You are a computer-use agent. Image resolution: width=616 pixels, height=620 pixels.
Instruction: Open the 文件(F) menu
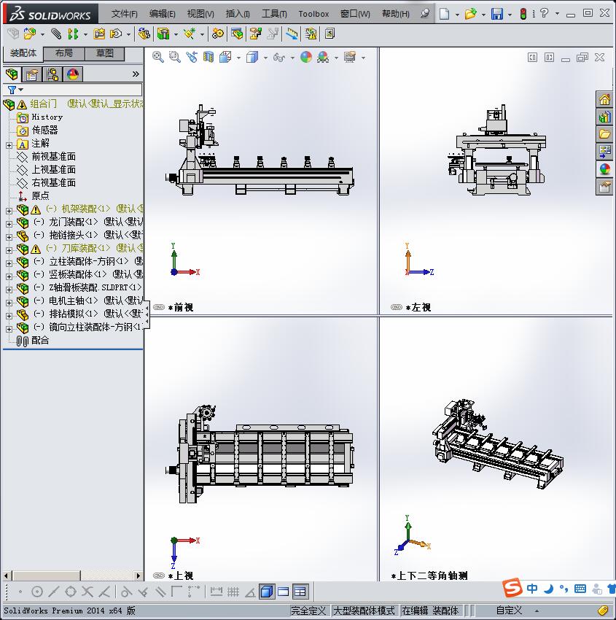click(124, 14)
